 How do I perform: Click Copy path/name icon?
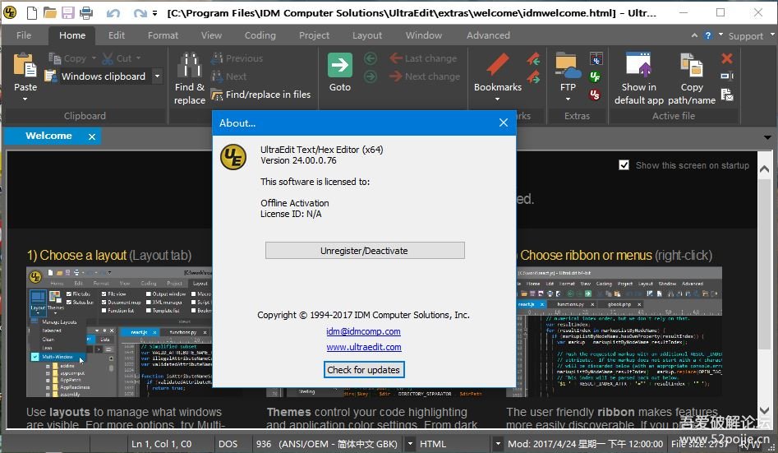[692, 66]
